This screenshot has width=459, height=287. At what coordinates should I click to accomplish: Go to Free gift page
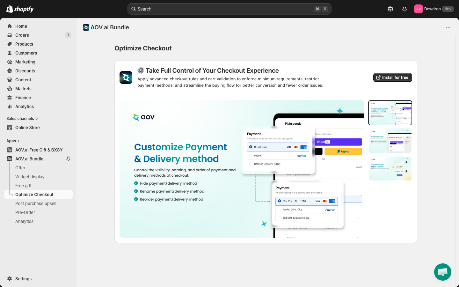[24, 186]
